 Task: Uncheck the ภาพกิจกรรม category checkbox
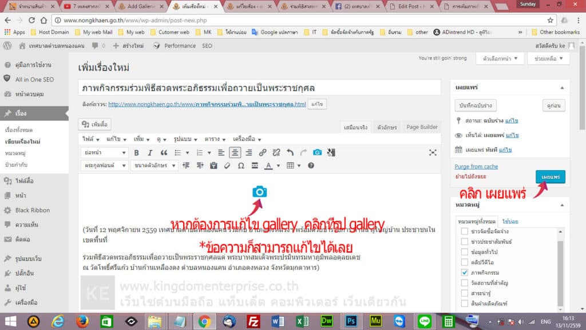point(465,273)
